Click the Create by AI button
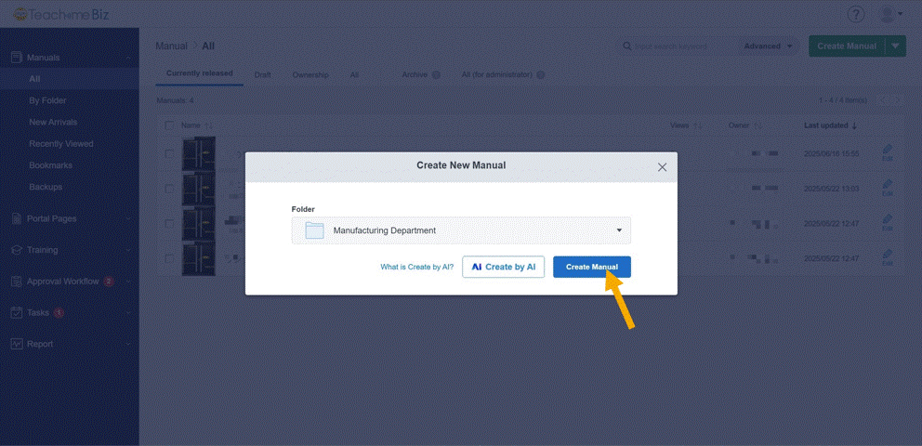Viewport: 922px width, 446px height. (503, 267)
